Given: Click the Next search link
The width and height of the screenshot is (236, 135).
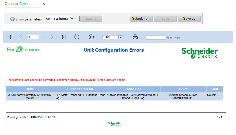Looking at the screenshot, I should click(x=177, y=38).
